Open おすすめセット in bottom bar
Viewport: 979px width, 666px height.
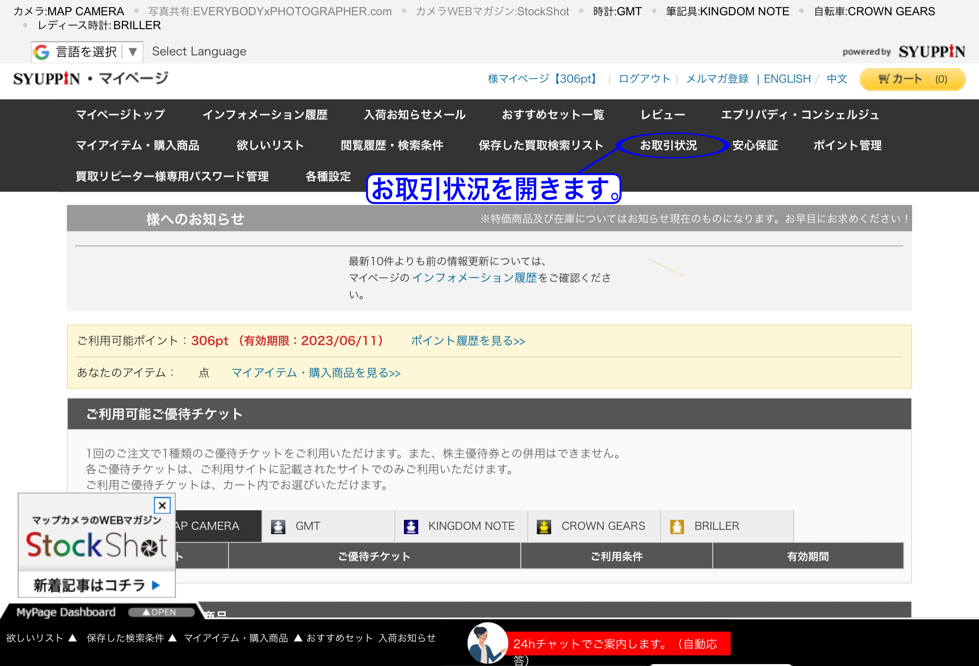(339, 638)
